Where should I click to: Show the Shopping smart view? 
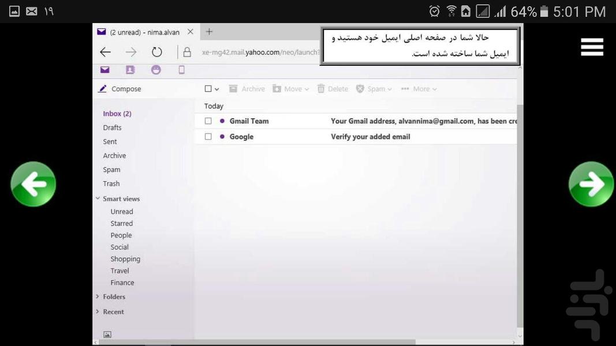(125, 259)
